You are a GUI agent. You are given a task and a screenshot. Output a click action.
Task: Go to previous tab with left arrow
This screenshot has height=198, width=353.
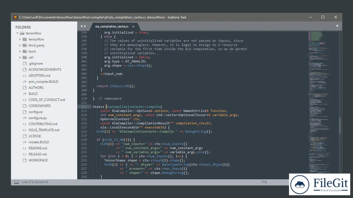(81, 26)
